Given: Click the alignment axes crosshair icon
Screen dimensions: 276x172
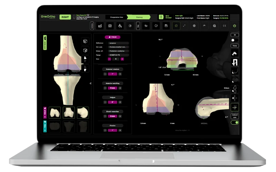Looking at the screenshot, I should pyautogui.click(x=235, y=107).
